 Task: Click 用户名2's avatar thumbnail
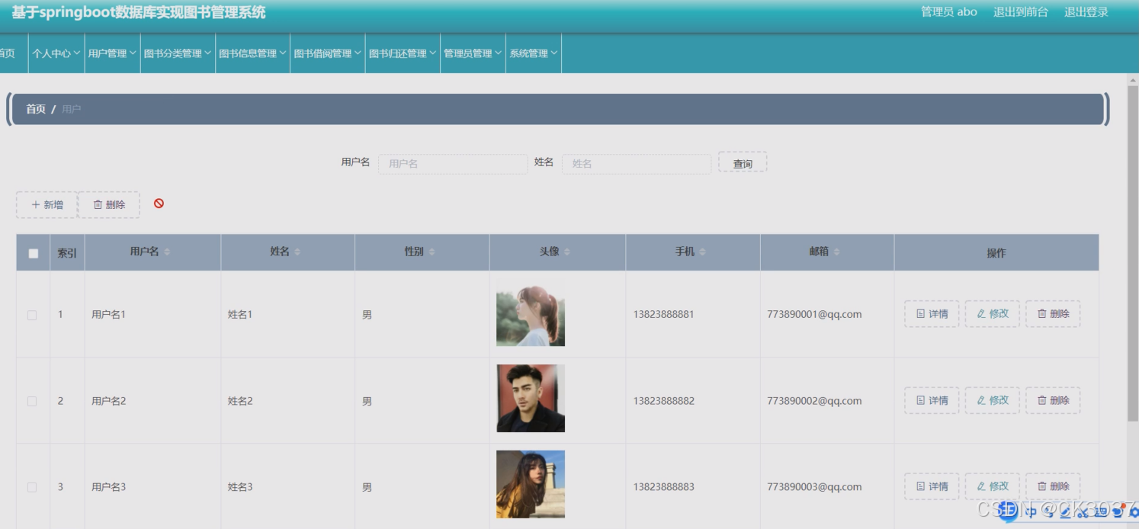click(x=530, y=398)
